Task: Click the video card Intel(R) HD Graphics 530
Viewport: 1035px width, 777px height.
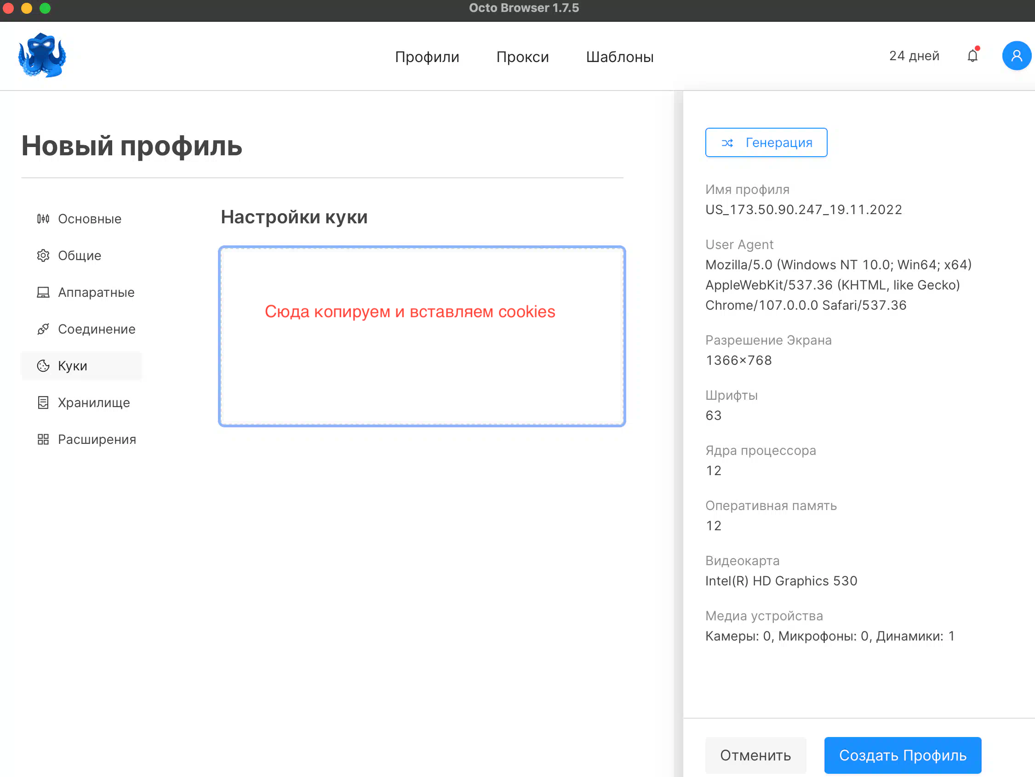Action: (x=781, y=581)
